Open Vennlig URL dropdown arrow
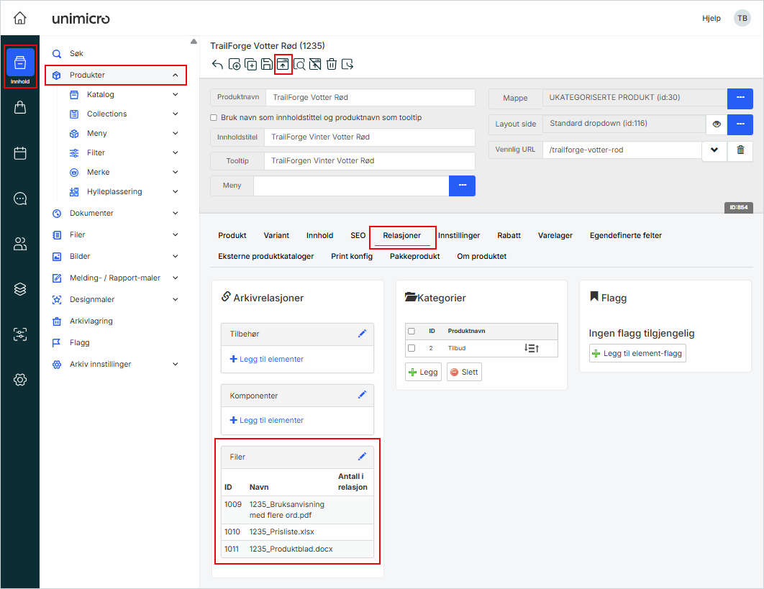 click(x=714, y=150)
